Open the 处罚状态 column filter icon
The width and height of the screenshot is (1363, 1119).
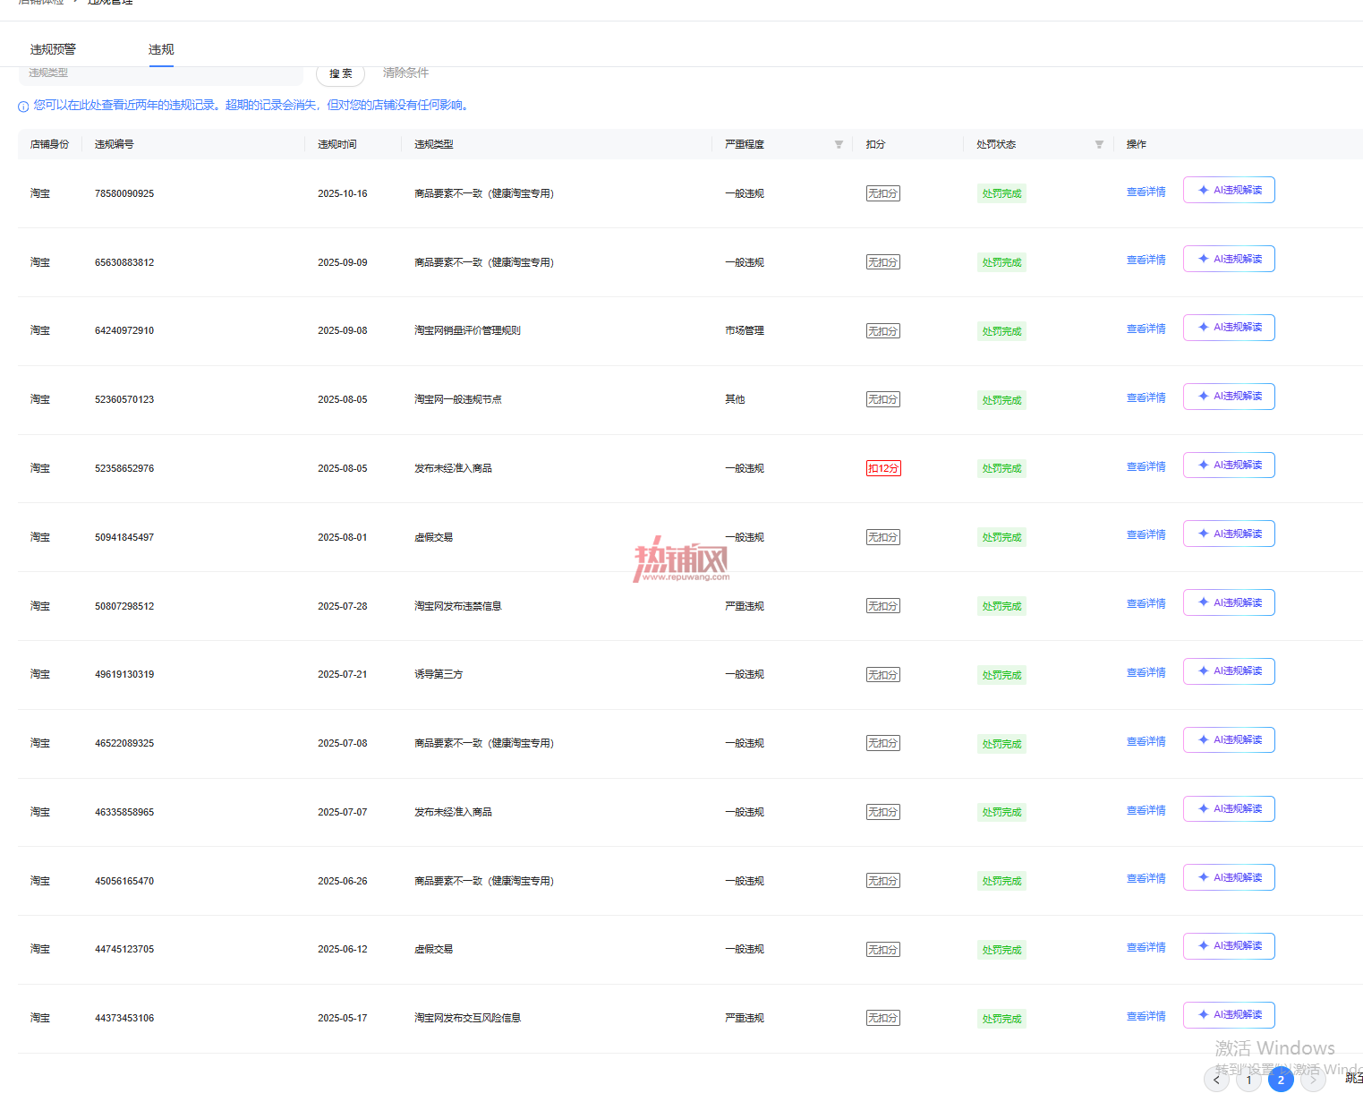click(1099, 144)
